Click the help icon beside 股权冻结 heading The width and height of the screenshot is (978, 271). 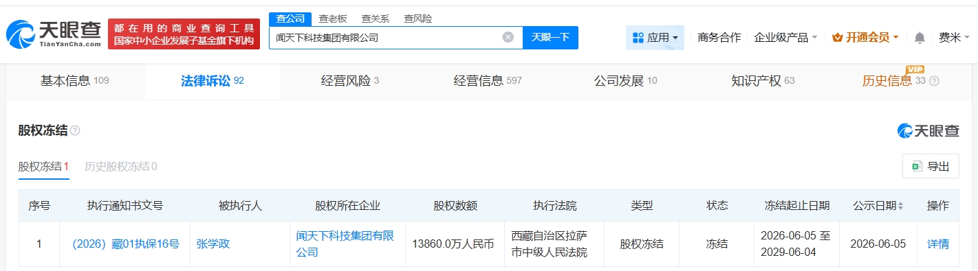75,130
